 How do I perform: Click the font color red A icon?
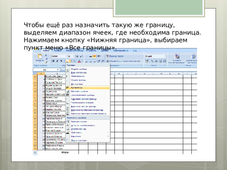tap(79, 61)
